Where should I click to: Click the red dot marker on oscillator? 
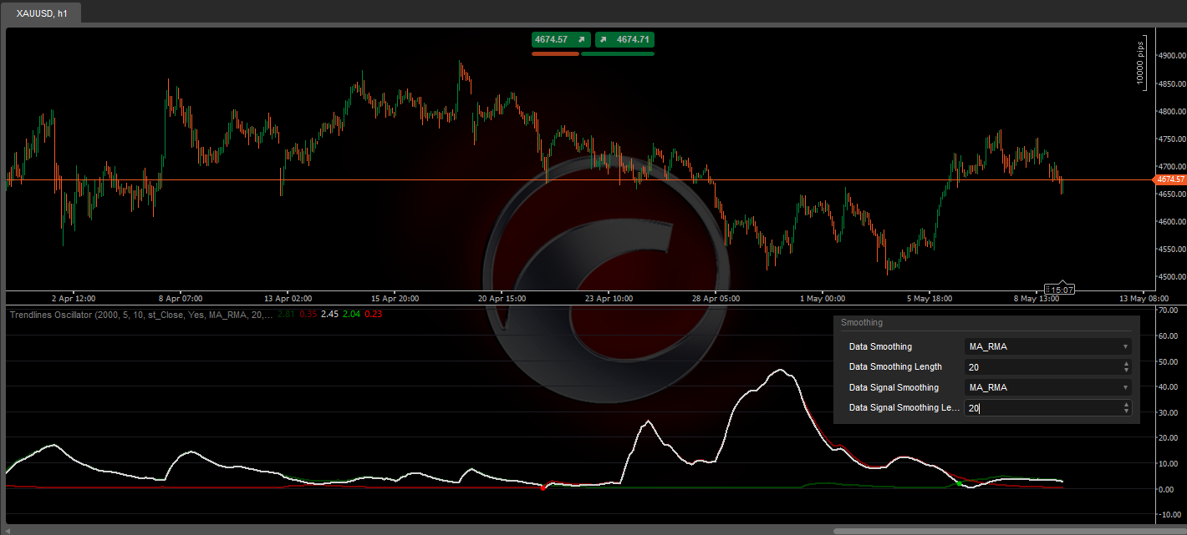[x=543, y=487]
